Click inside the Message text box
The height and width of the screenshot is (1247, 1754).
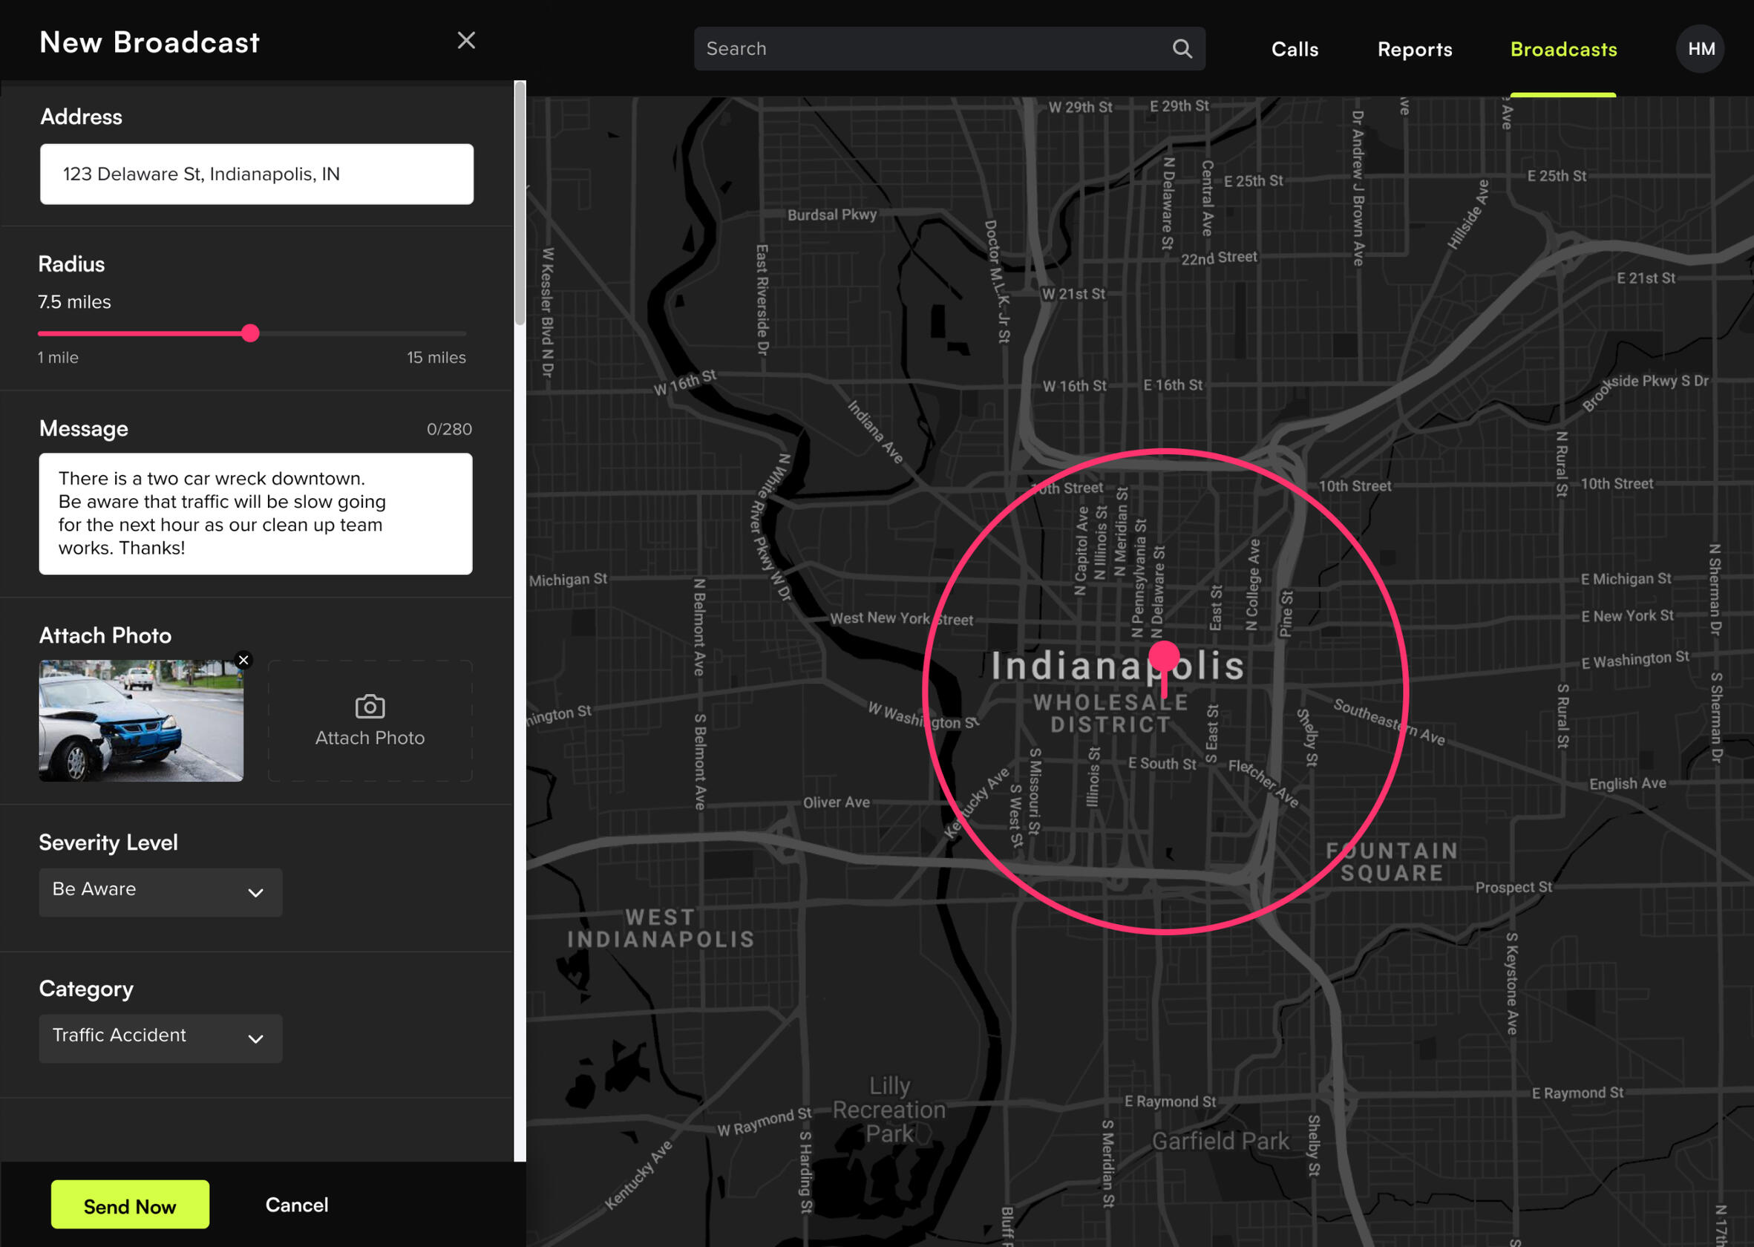click(256, 514)
